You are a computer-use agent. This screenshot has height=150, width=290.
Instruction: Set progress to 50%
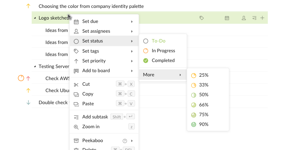[208, 95]
